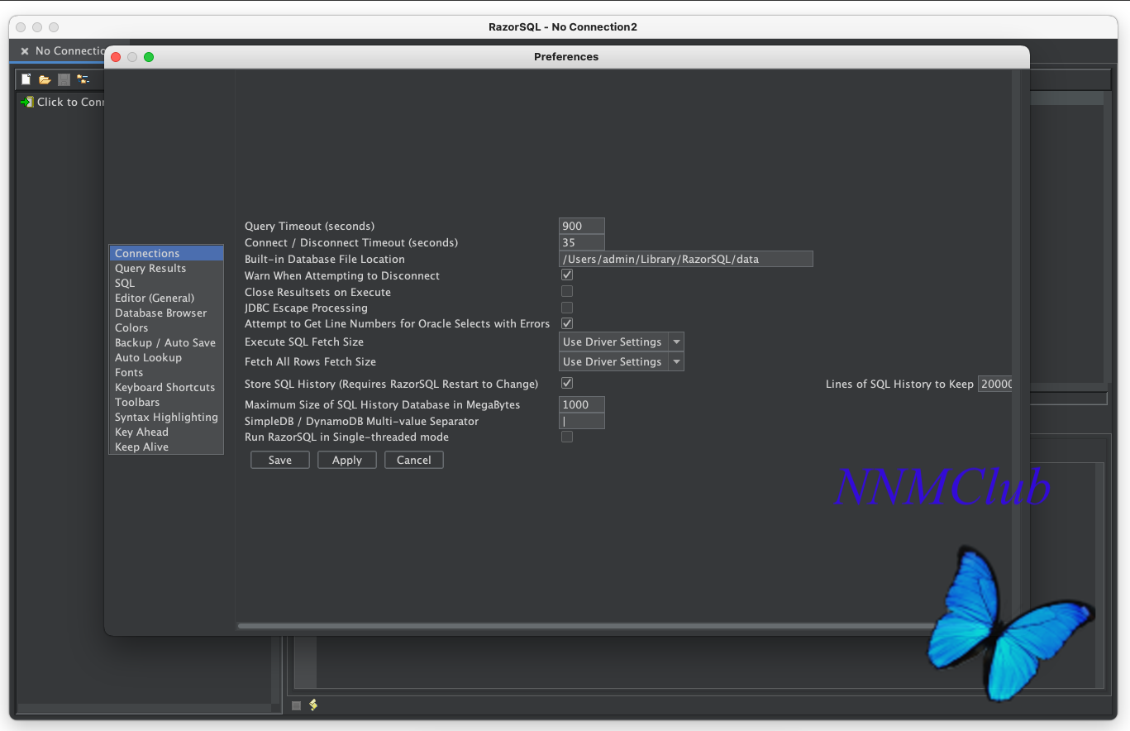Viewport: 1130px width, 731px height.
Task: Select the Fonts preferences category
Action: 166,372
